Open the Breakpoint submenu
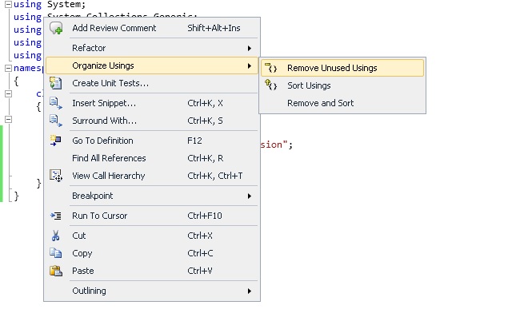 click(152, 196)
